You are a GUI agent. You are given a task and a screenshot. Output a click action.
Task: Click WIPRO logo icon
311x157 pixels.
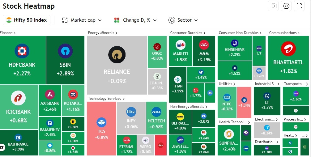coord(146,140)
